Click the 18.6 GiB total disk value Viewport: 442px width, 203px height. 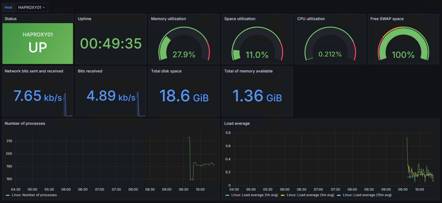tap(184, 96)
